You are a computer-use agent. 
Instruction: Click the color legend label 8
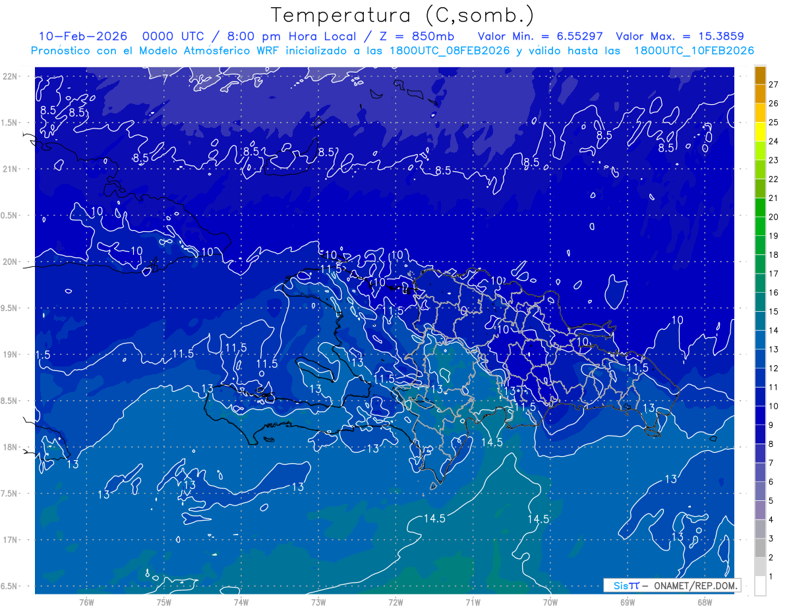[771, 444]
